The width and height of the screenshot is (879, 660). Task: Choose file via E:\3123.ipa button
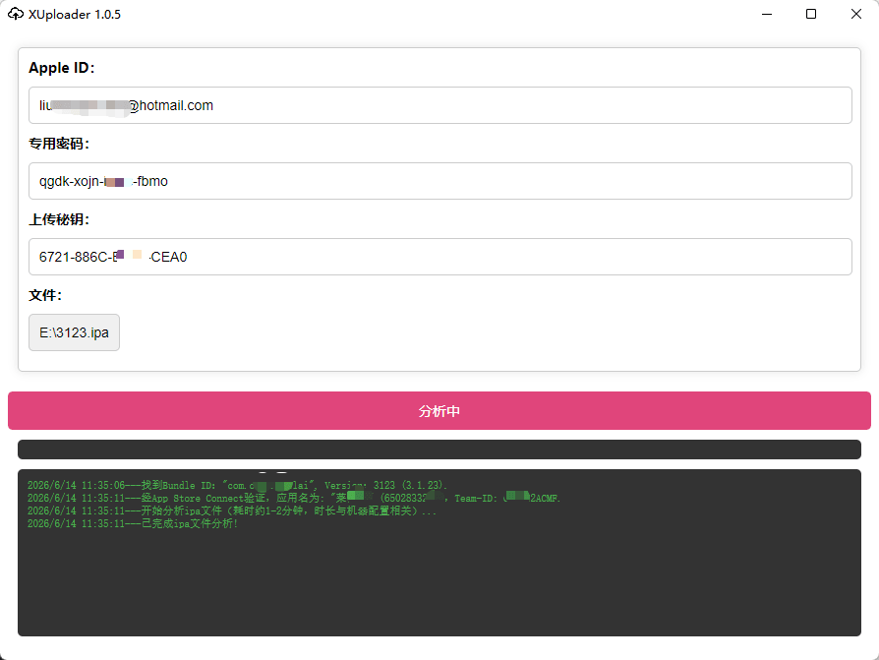coord(74,332)
